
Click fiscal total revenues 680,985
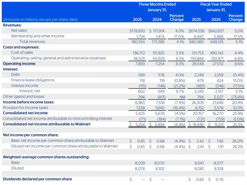pos(196,42)
